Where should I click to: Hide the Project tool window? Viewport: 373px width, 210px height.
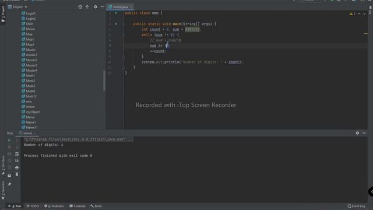[x=103, y=7]
